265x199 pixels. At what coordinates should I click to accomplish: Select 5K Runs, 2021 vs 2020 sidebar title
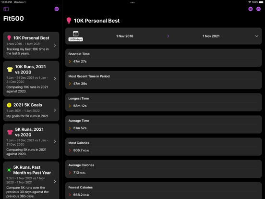coord(29,132)
